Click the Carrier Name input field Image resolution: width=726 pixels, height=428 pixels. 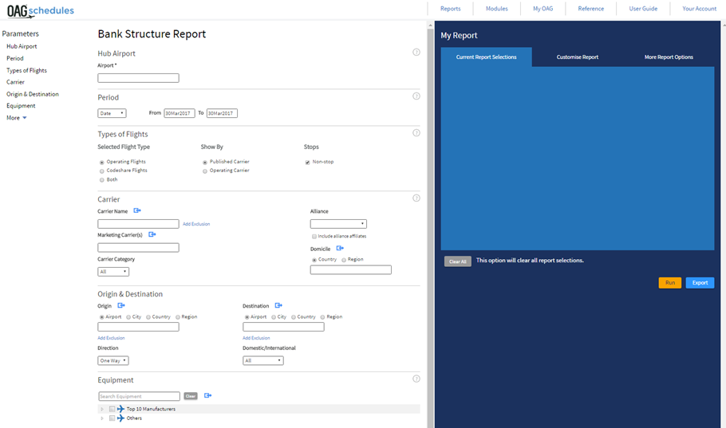[139, 224]
